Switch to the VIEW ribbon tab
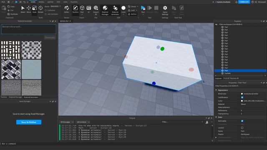This screenshot has height=150, width=267. coord(65,2)
